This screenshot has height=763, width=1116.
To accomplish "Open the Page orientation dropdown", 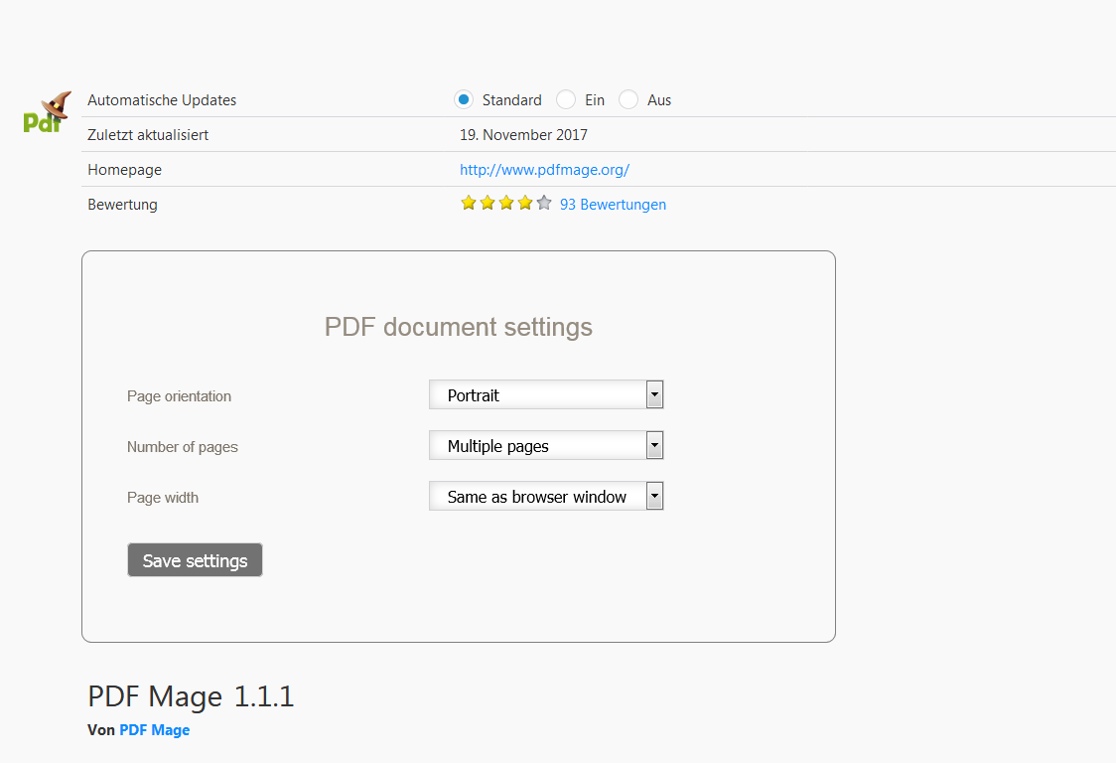I will [546, 394].
